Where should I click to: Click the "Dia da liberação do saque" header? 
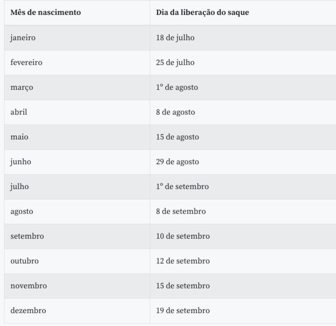click(202, 12)
